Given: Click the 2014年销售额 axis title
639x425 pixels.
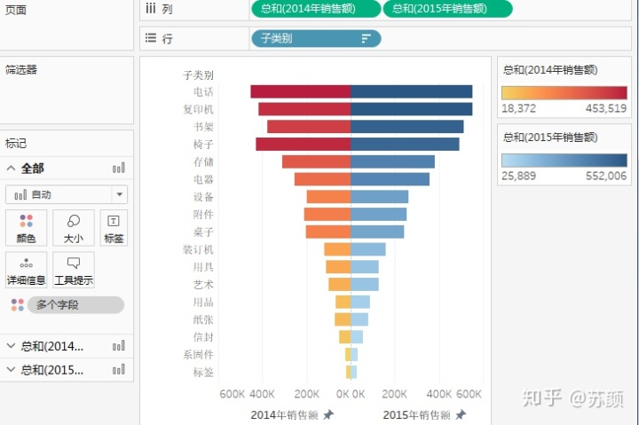Looking at the screenshot, I should click(x=285, y=415).
